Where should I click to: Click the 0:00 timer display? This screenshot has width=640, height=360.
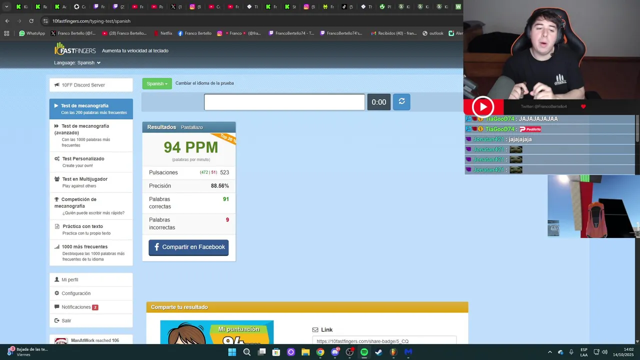[379, 102]
